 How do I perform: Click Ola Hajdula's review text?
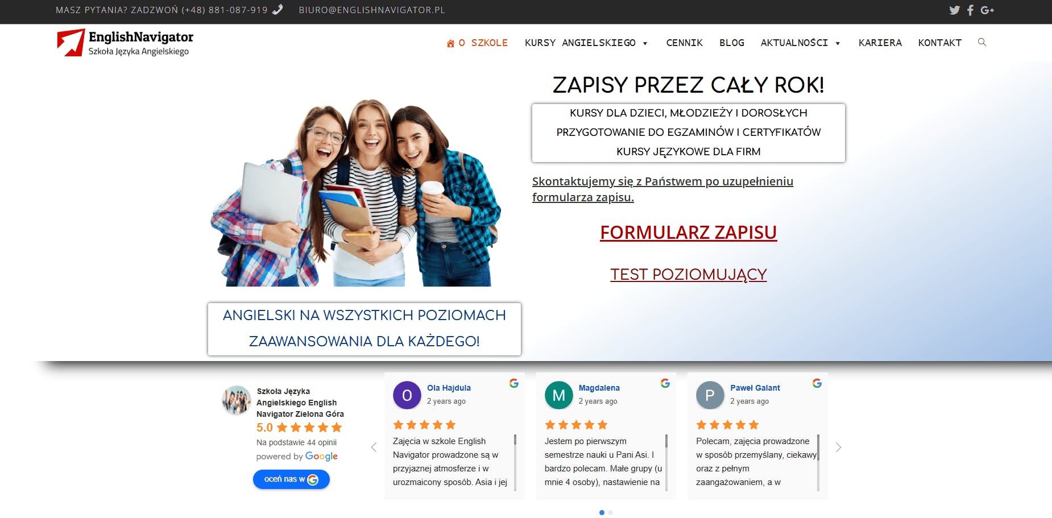pyautogui.click(x=450, y=462)
